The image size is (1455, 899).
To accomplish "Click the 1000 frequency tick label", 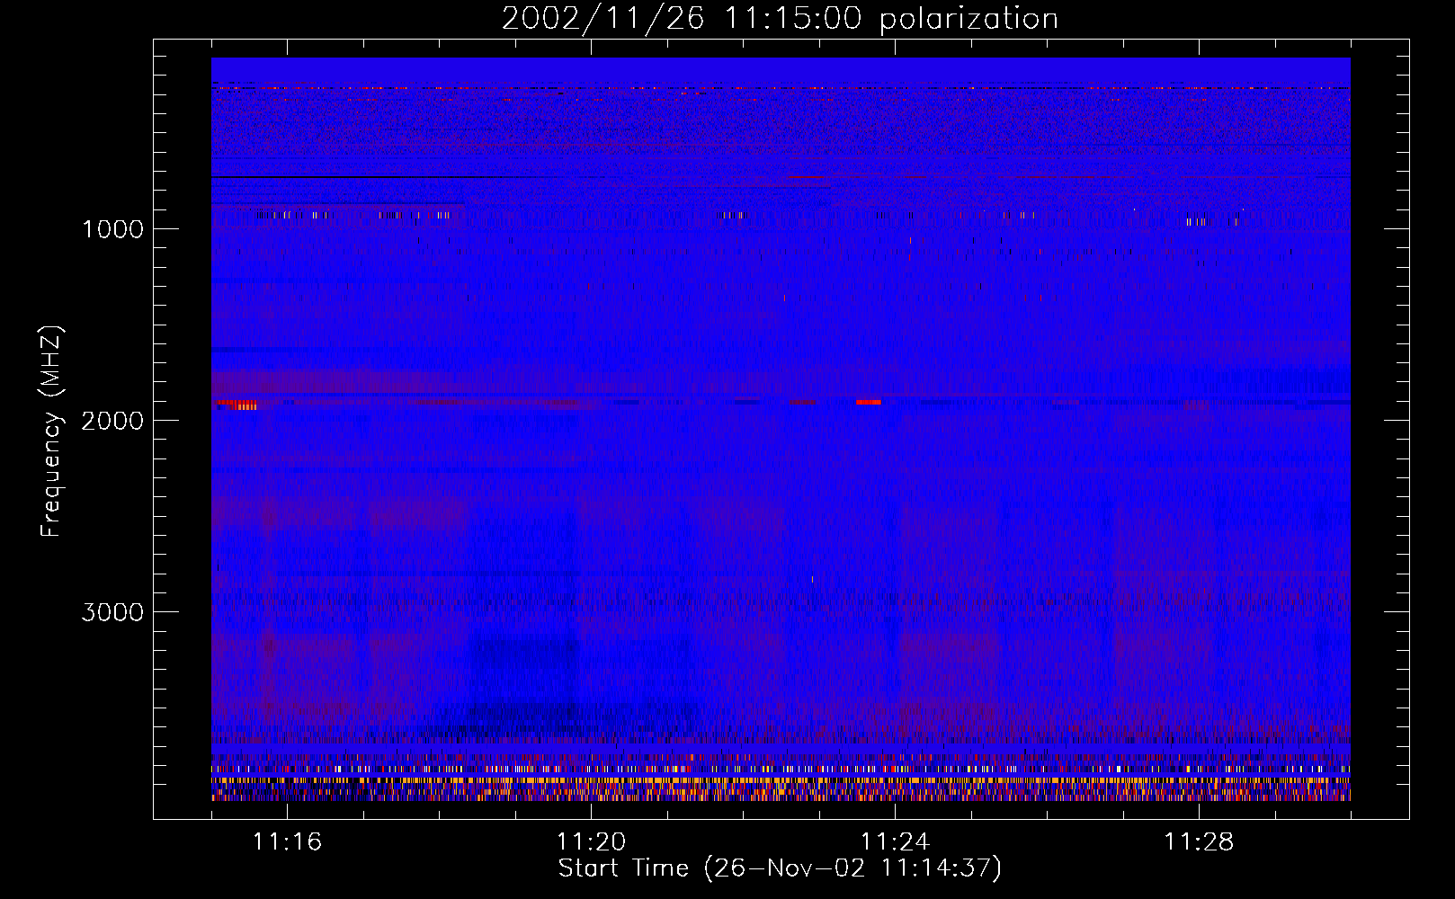I will (112, 229).
